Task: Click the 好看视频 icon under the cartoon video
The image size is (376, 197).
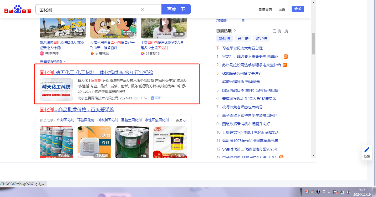Action: coord(92,53)
